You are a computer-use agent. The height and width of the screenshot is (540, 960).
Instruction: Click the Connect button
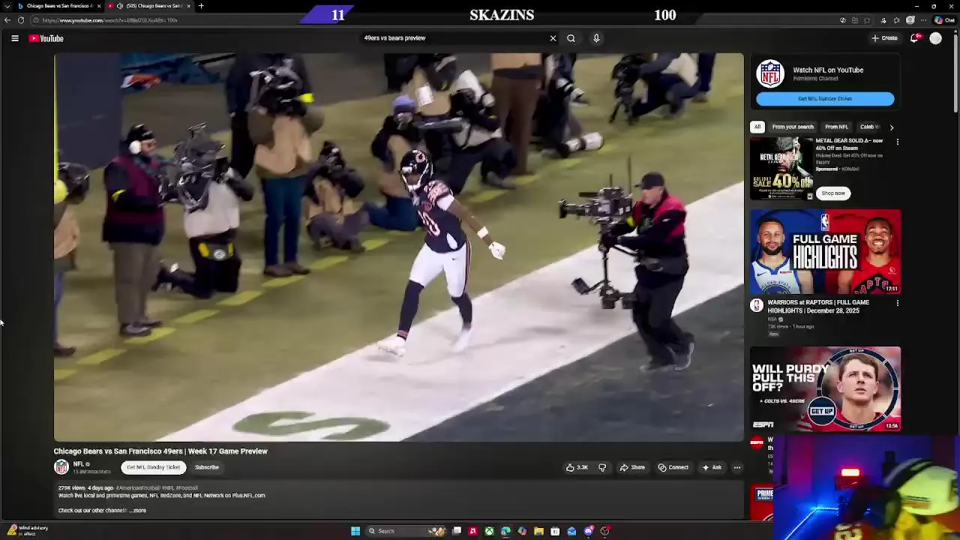(673, 467)
